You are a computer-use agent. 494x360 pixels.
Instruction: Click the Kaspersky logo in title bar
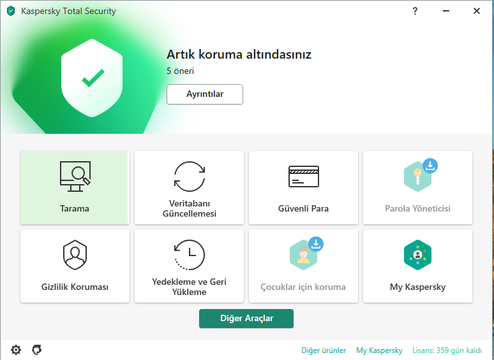tap(11, 11)
